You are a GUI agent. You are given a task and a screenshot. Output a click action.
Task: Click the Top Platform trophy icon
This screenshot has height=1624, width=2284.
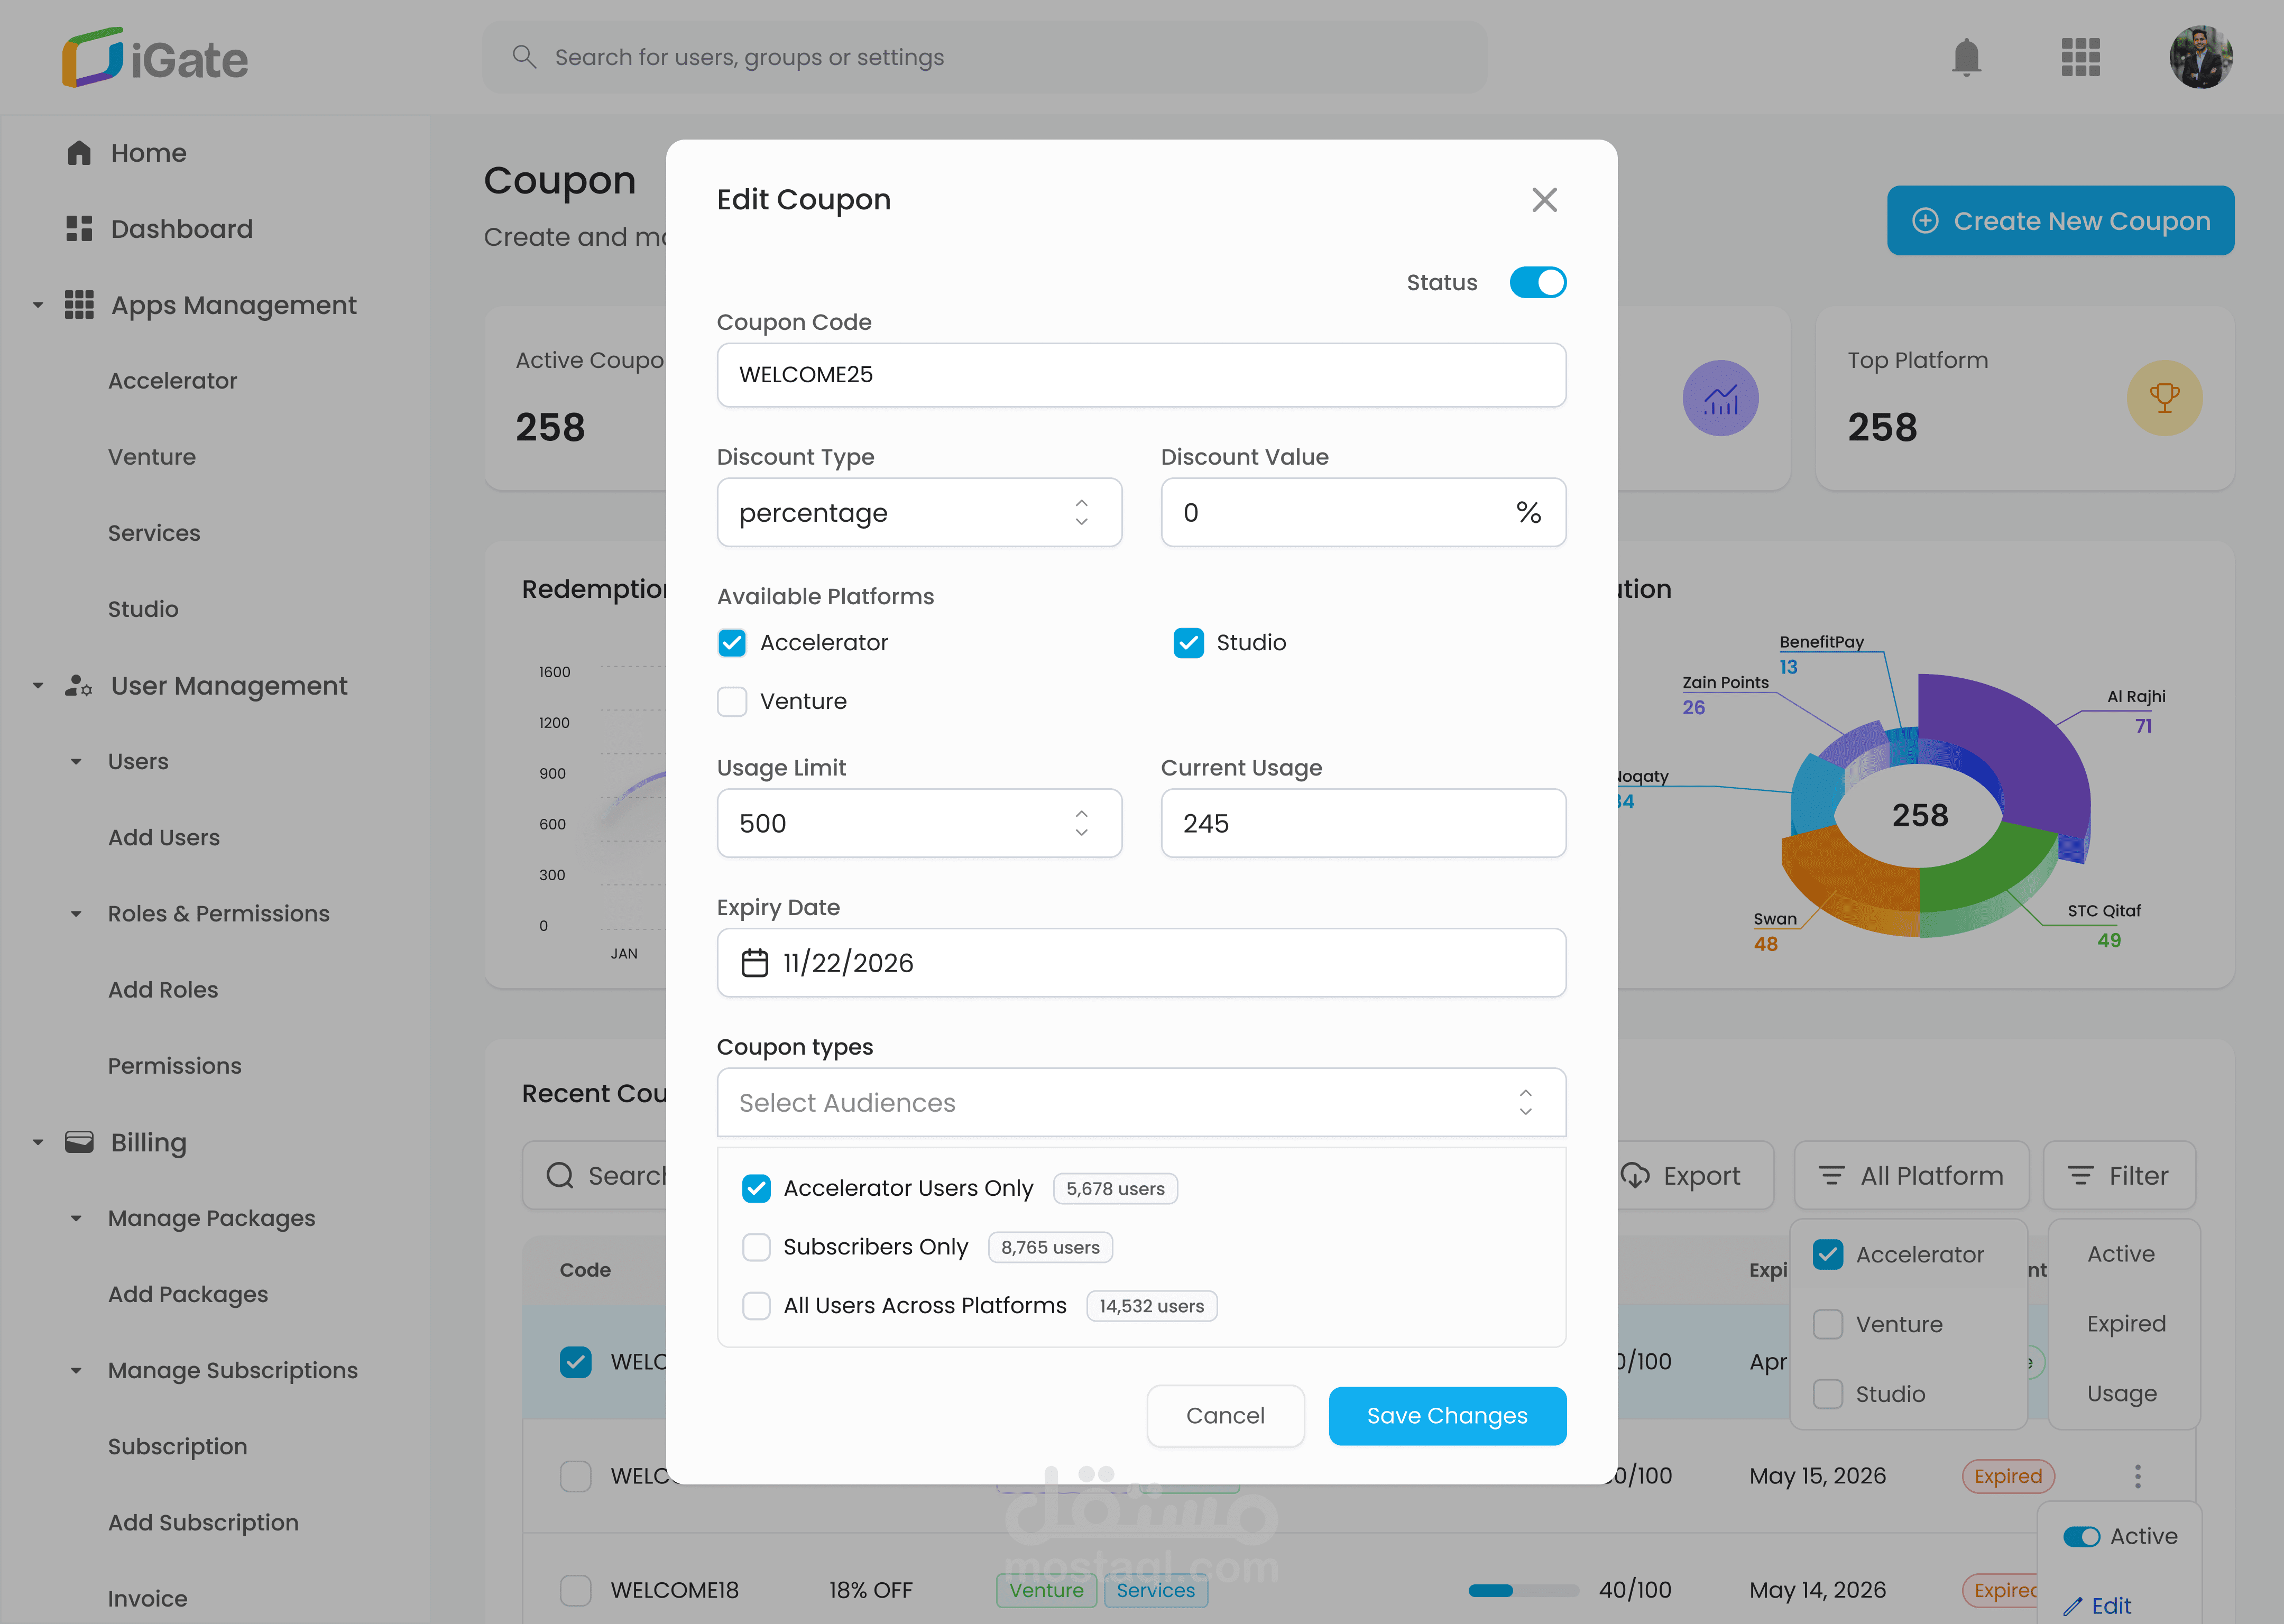pos(2164,398)
